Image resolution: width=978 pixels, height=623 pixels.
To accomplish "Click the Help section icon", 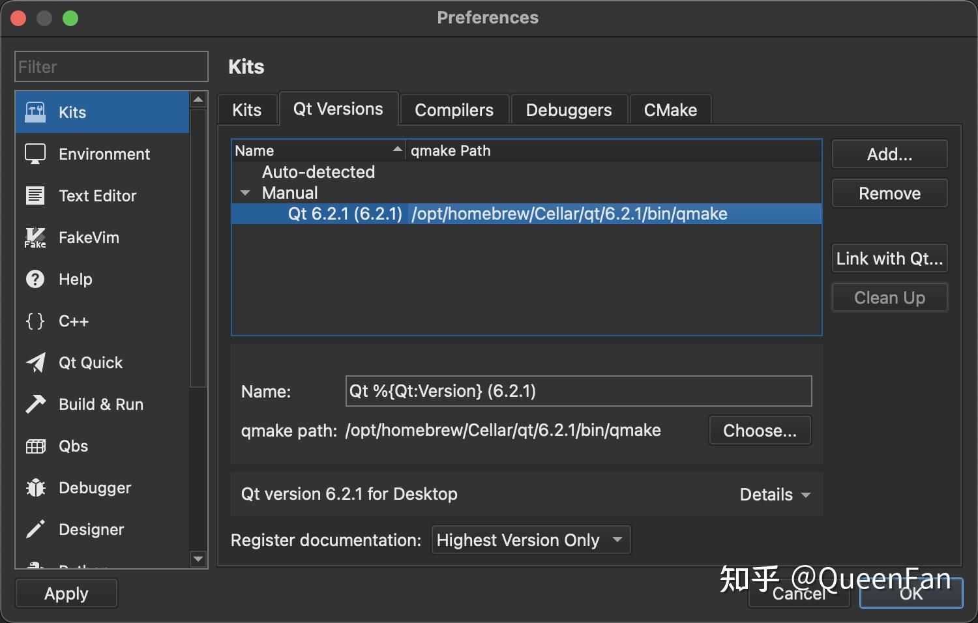I will [x=35, y=279].
